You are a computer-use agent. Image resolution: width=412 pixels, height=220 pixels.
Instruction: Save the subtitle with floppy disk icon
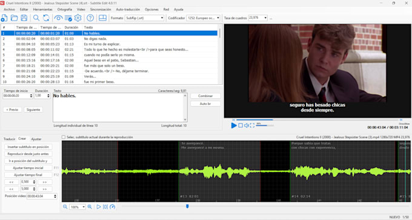[24, 18]
